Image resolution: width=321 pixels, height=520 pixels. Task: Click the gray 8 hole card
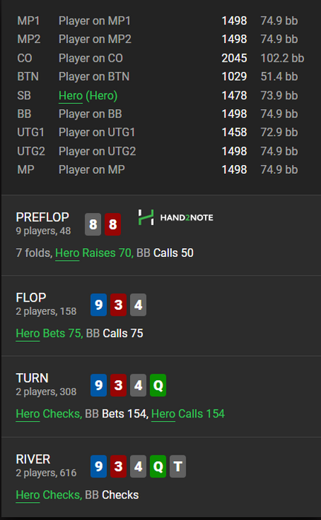click(x=93, y=224)
